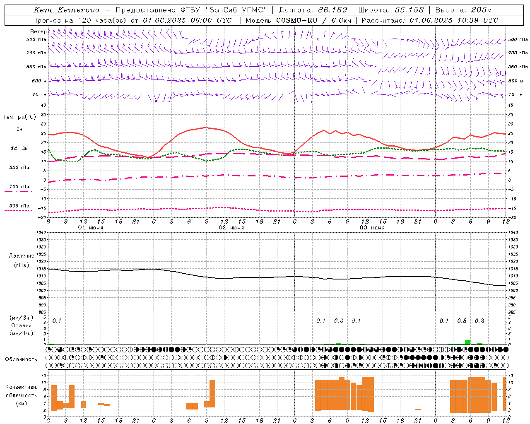
Task: Click the '(гПа)' unit under Давление
Action: [21, 265]
